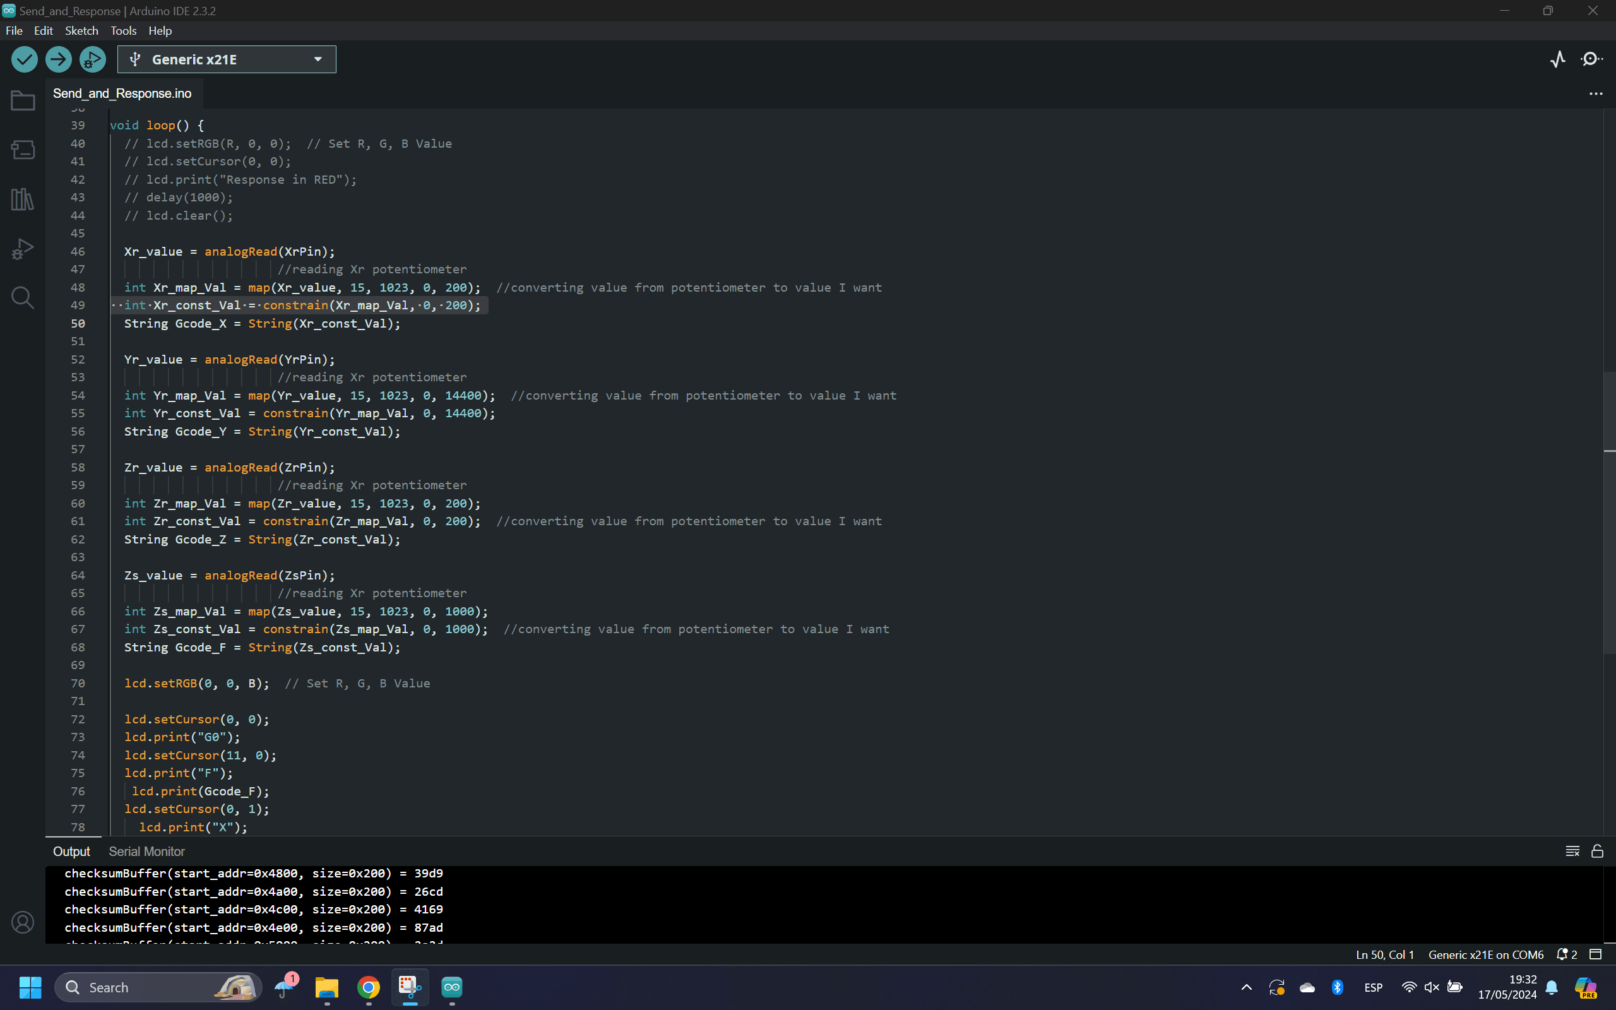Open the clock showing 19:32
The width and height of the screenshot is (1616, 1010).
[x=1507, y=987]
